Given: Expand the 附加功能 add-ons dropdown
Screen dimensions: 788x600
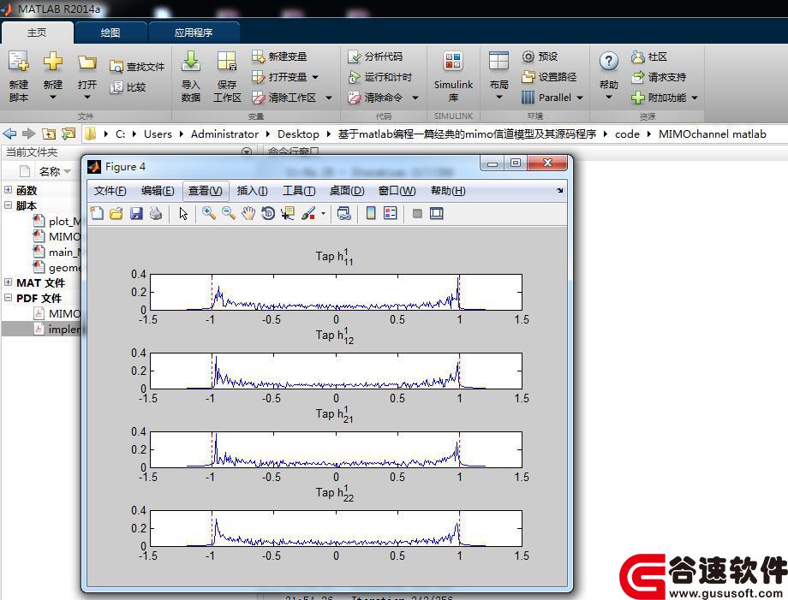Looking at the screenshot, I should 695,98.
